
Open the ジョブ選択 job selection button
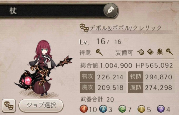point(41,106)
